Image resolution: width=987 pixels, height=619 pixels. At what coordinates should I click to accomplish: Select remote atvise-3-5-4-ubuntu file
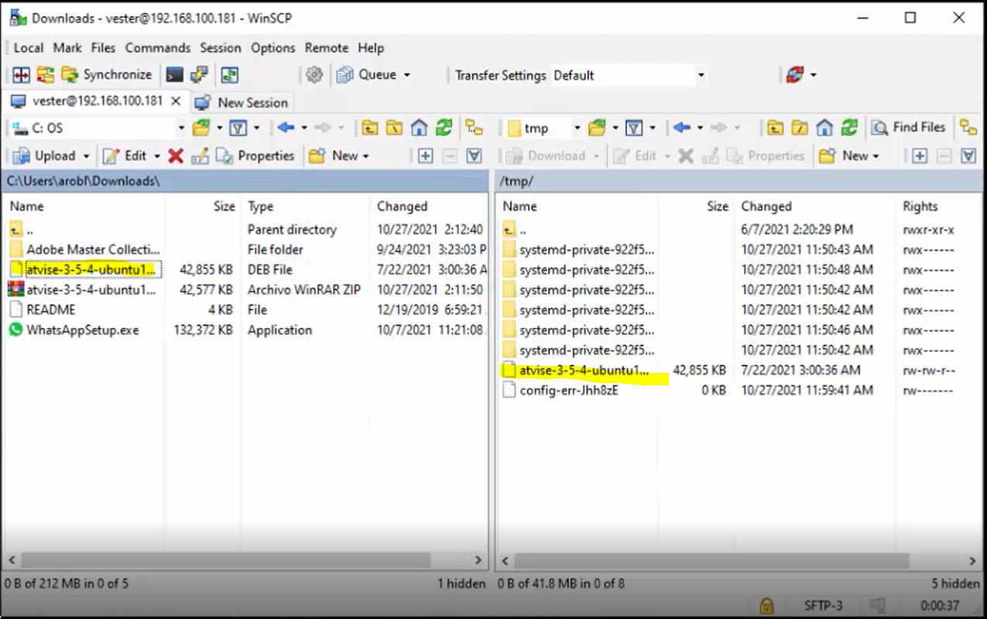coord(584,370)
